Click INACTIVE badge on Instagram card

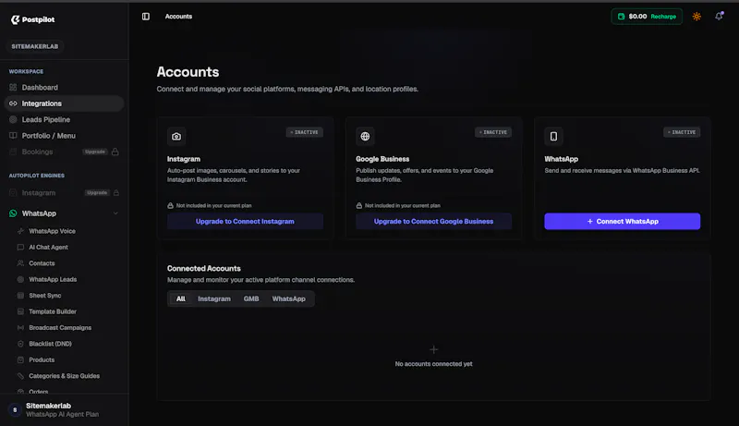point(305,132)
